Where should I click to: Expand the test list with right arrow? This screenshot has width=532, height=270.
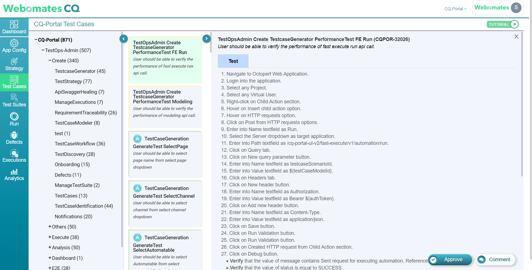[206, 39]
